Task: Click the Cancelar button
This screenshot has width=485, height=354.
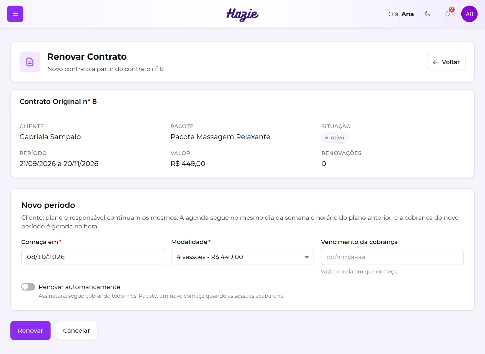Action: click(77, 330)
